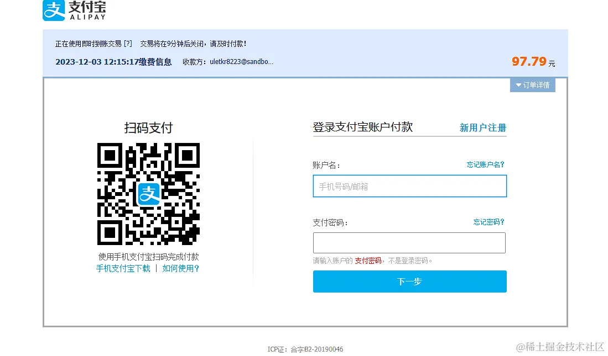Focus the 支付密码 password input field
This screenshot has width=608, height=356.
point(409,243)
